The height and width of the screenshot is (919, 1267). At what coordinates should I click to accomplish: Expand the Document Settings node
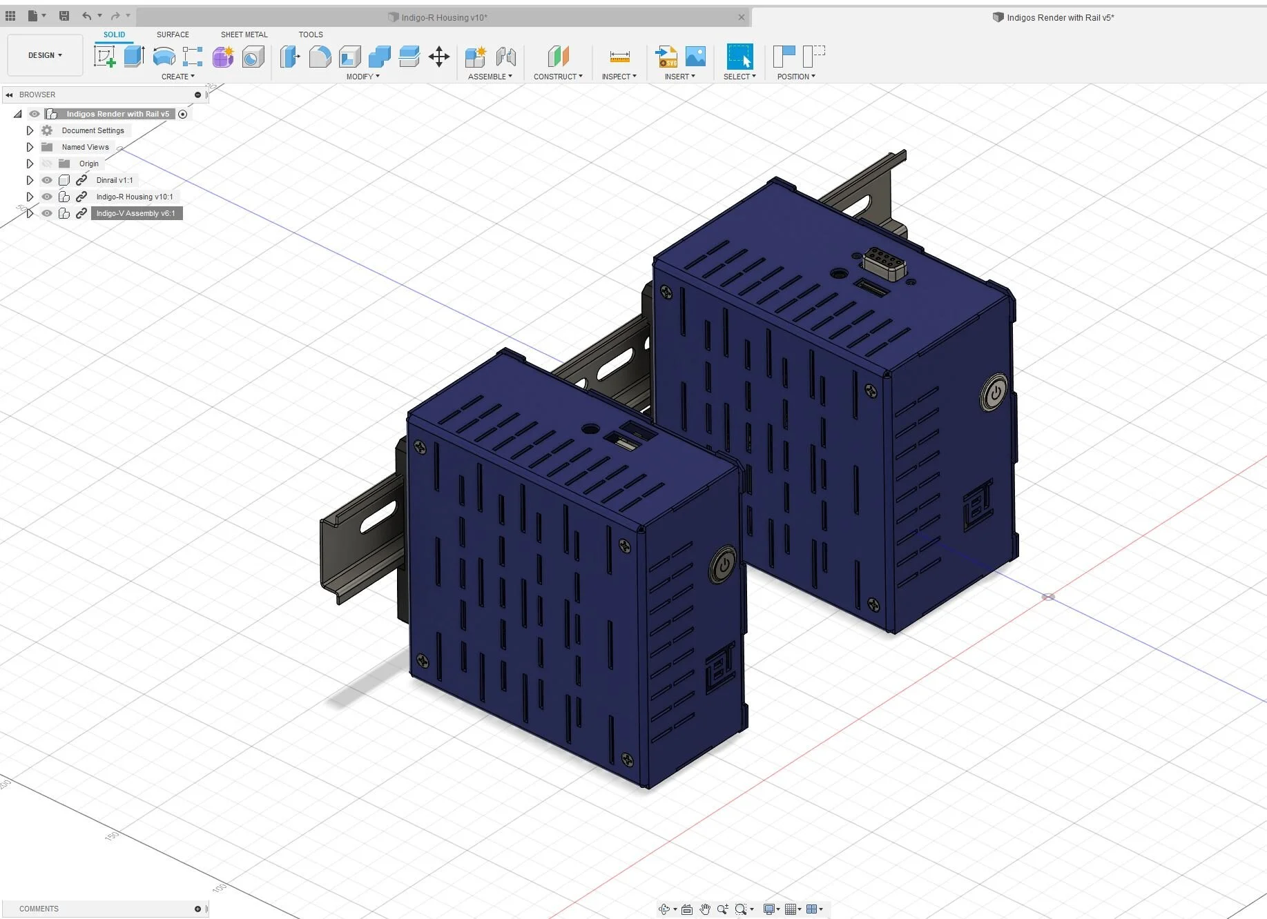pos(30,130)
